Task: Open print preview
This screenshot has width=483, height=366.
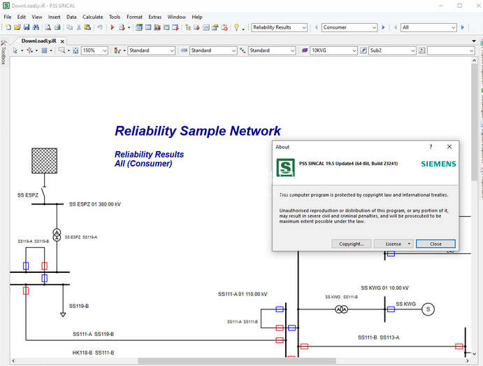Action: pos(48,27)
